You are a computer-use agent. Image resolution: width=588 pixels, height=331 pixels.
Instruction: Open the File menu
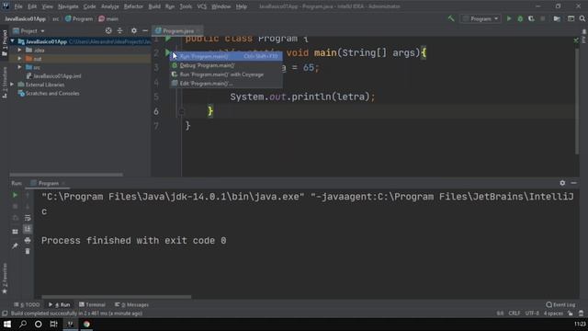(18, 6)
